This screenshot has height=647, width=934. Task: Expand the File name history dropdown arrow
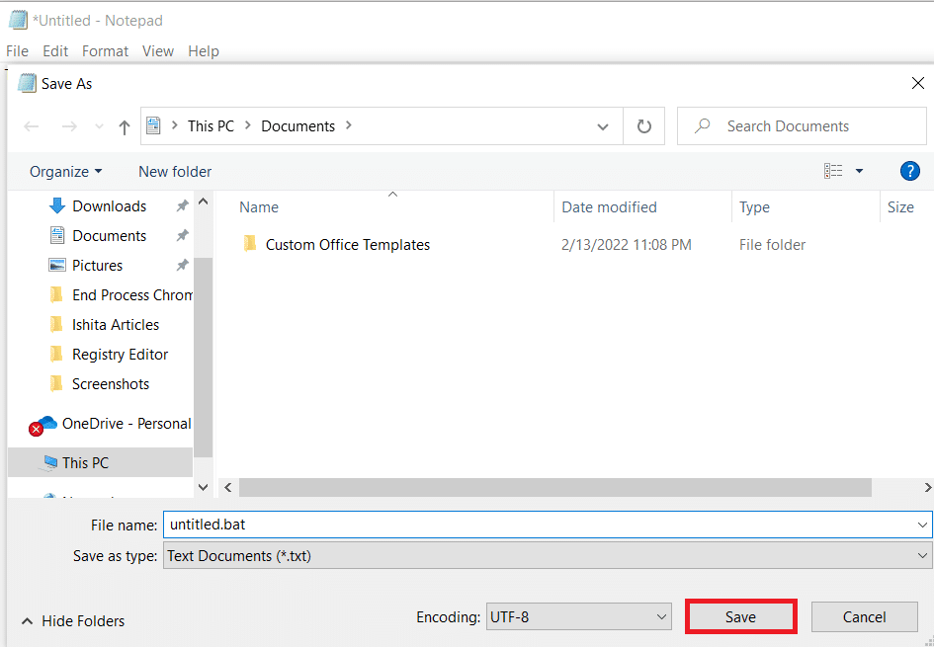(x=923, y=525)
